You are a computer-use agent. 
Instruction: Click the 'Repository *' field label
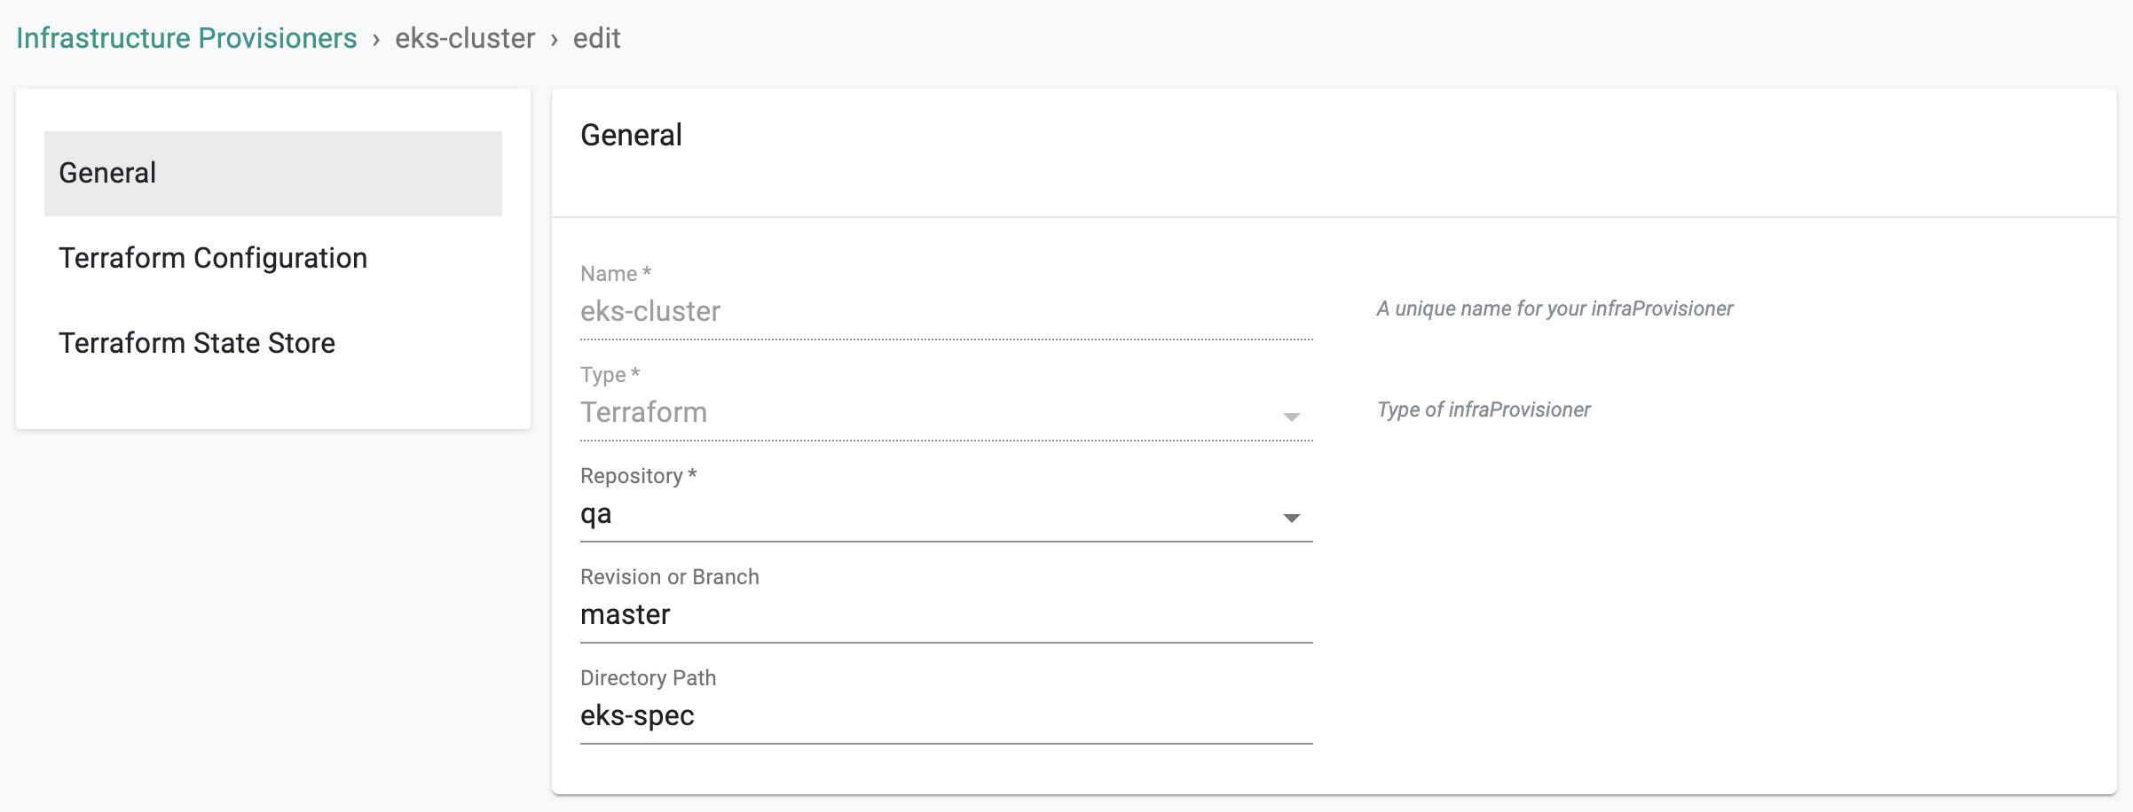639,476
